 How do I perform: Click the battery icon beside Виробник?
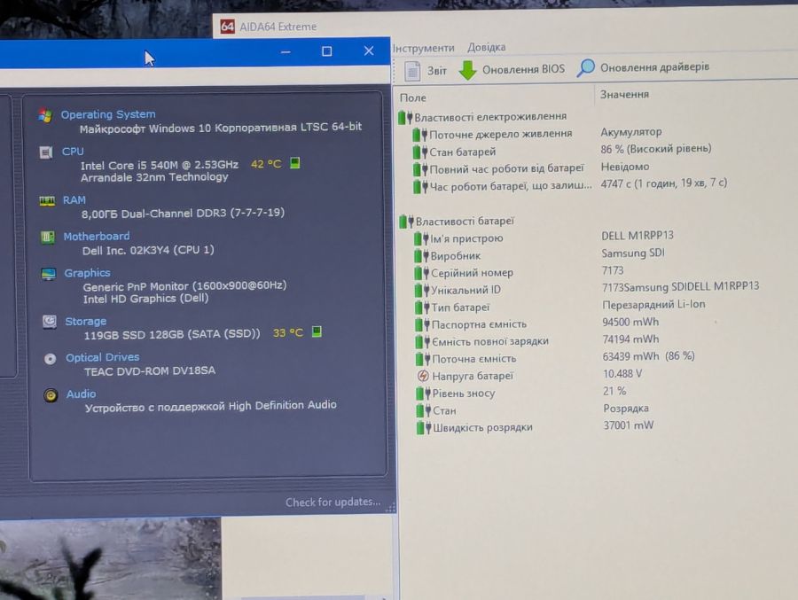click(x=422, y=255)
